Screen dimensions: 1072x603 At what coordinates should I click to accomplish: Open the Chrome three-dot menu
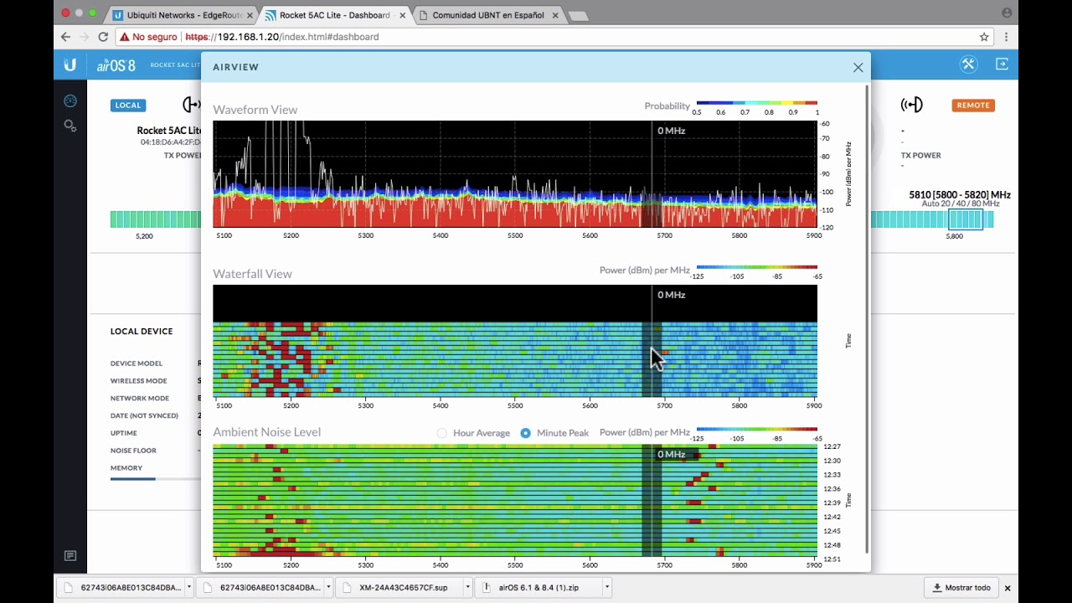(x=1007, y=37)
